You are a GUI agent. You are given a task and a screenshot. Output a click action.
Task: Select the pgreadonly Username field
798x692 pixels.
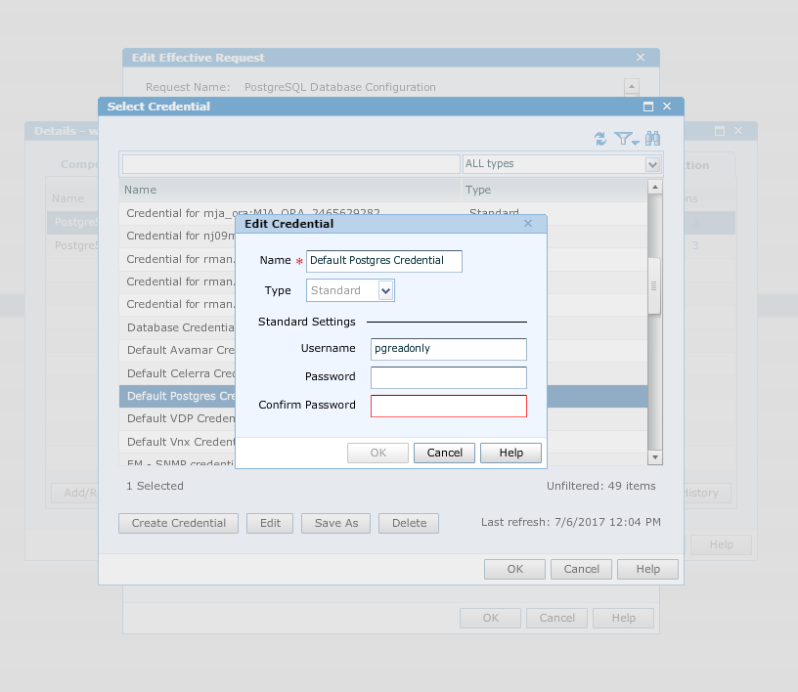point(448,349)
